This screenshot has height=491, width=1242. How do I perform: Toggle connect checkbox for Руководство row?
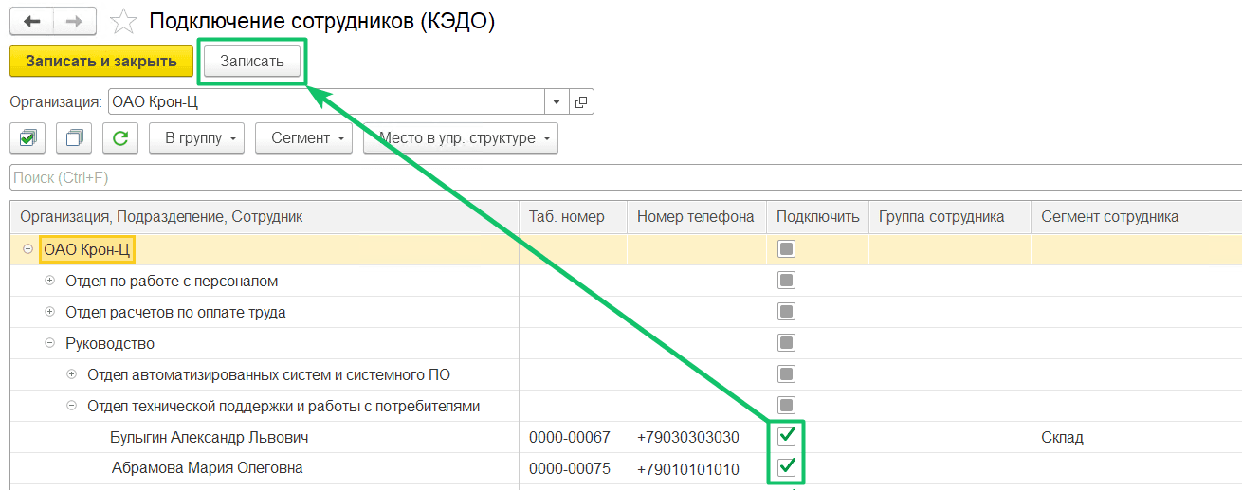tap(786, 343)
